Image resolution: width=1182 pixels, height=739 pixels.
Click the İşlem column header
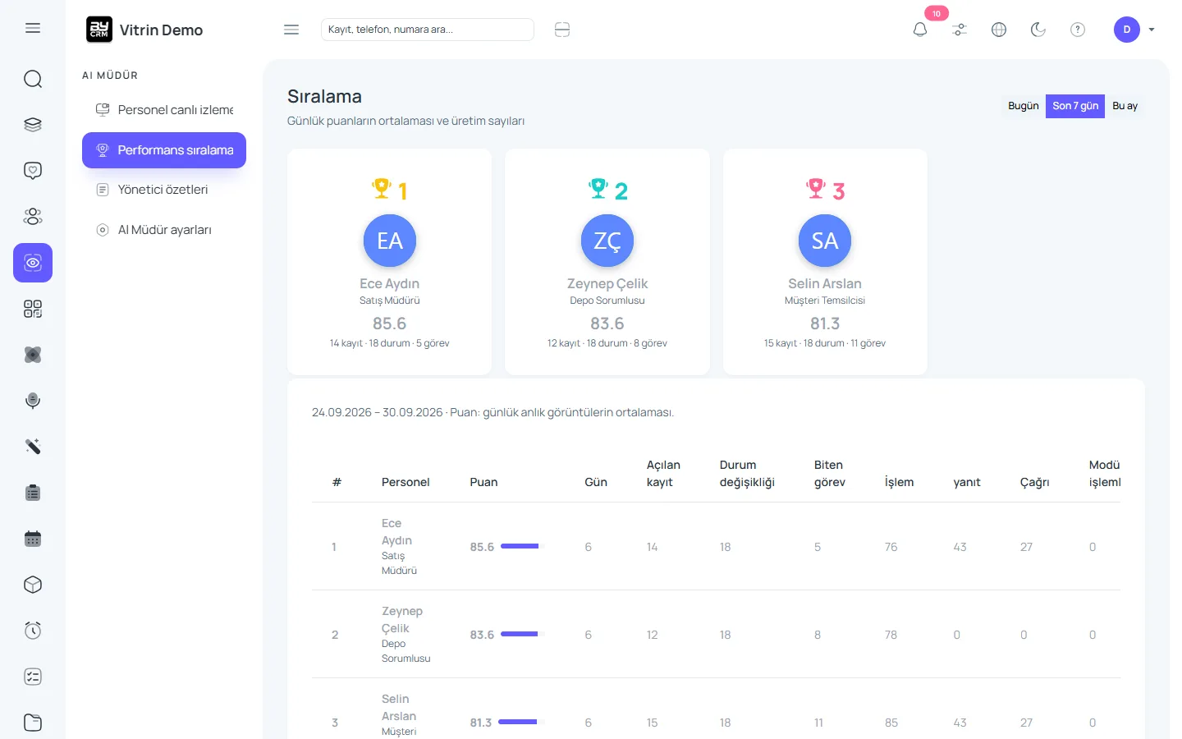tap(899, 482)
